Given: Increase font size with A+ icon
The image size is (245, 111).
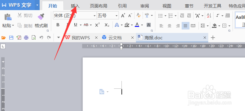Looking at the screenshot, I should pyautogui.click(x=123, y=16).
